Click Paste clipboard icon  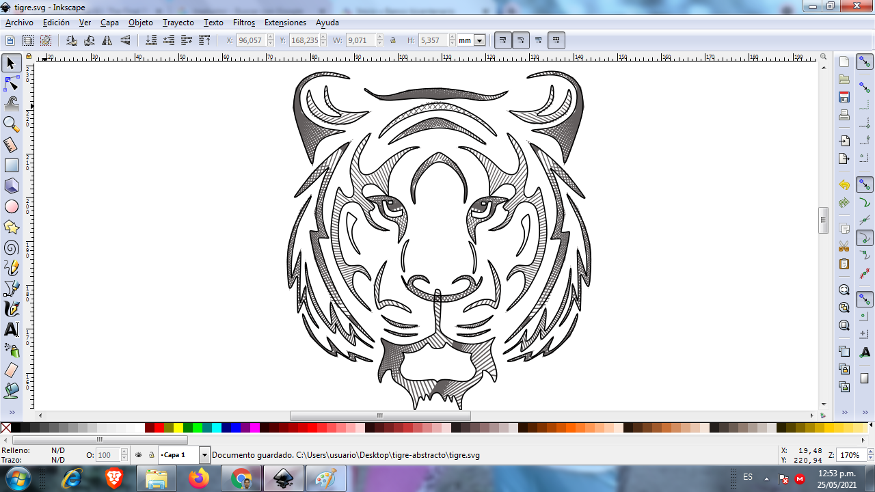click(x=844, y=264)
